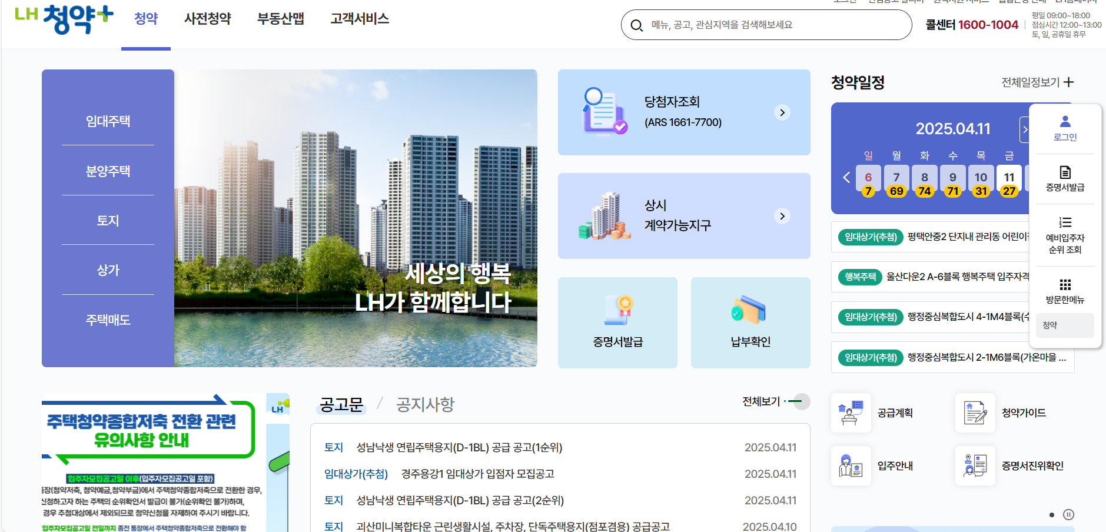
Task: Expand 전체일정보기 with the plus control
Action: click(x=1070, y=82)
